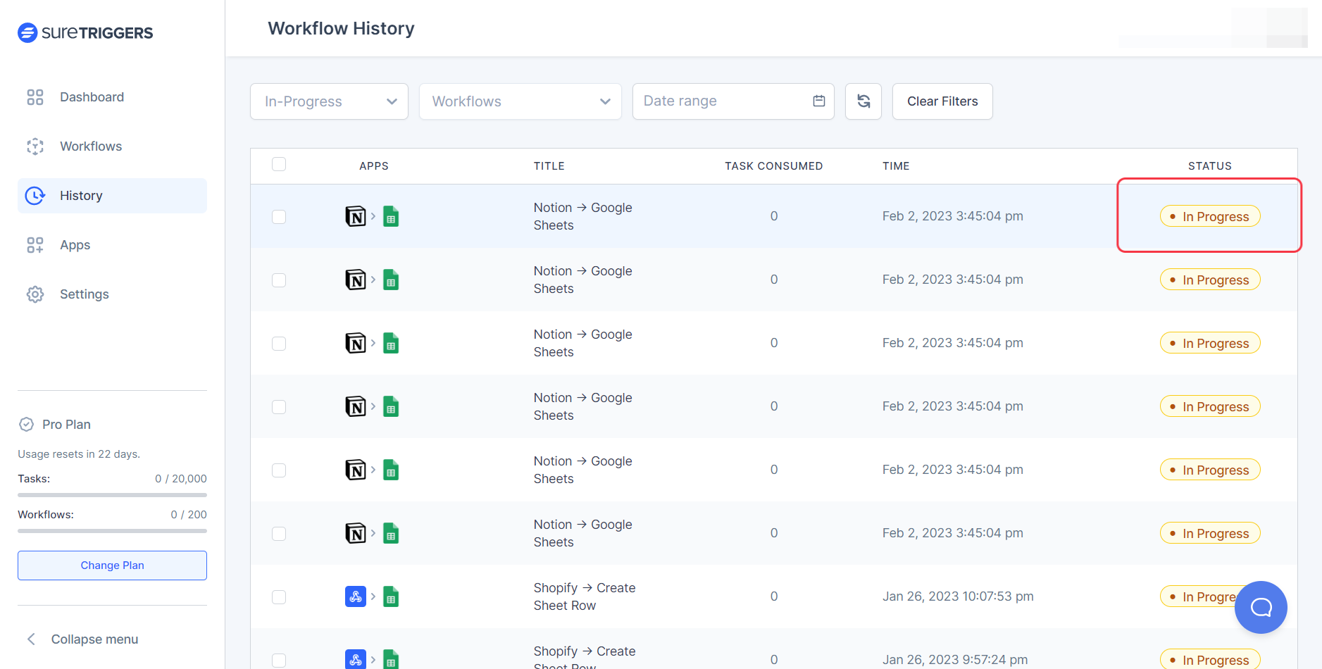
Task: Click the Workflows sidebar icon
Action: [x=35, y=146]
